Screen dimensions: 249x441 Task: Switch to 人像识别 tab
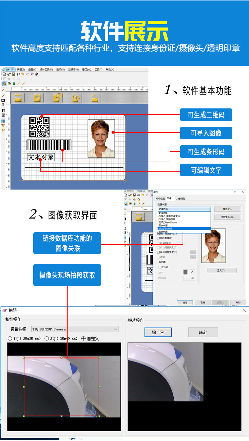click(180, 199)
